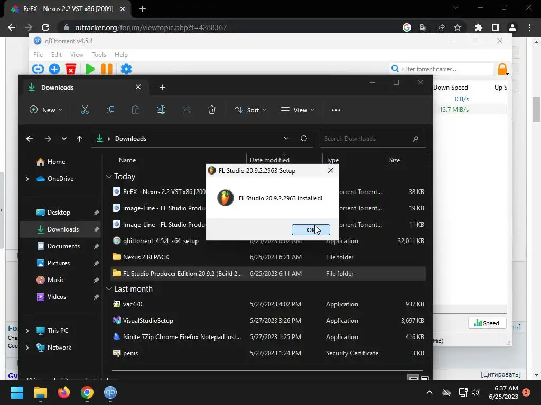
Task: Open qBittorrent Options gear icon
Action: (126, 69)
